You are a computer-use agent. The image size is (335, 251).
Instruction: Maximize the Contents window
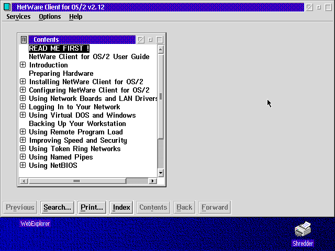pos(160,40)
